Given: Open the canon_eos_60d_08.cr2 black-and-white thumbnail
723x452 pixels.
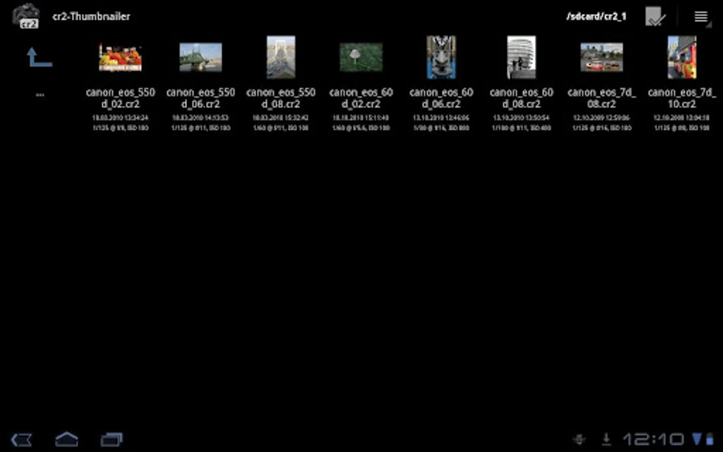Looking at the screenshot, I should click(521, 57).
